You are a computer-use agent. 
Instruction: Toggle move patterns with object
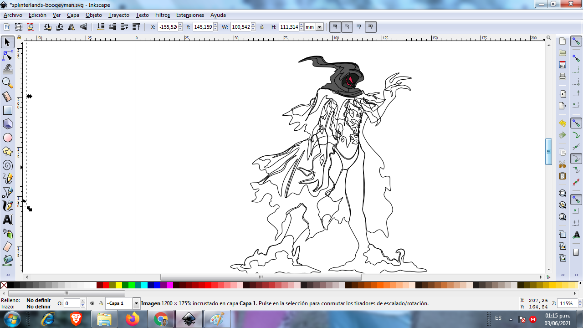[x=371, y=27]
